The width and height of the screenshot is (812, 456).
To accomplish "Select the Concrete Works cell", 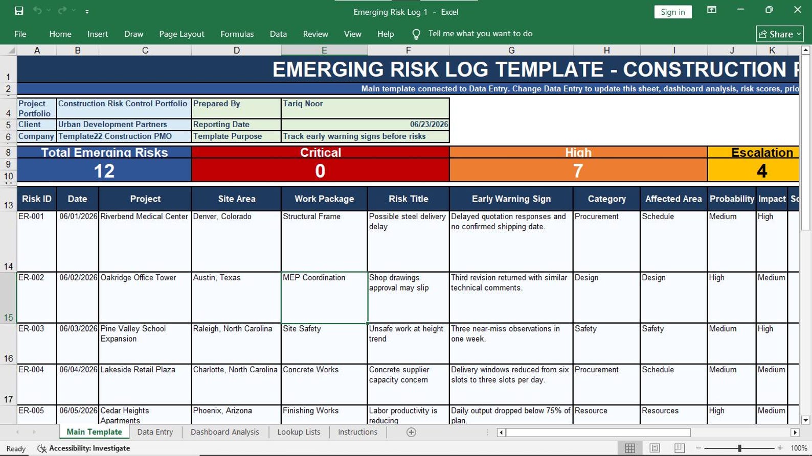I will 324,384.
